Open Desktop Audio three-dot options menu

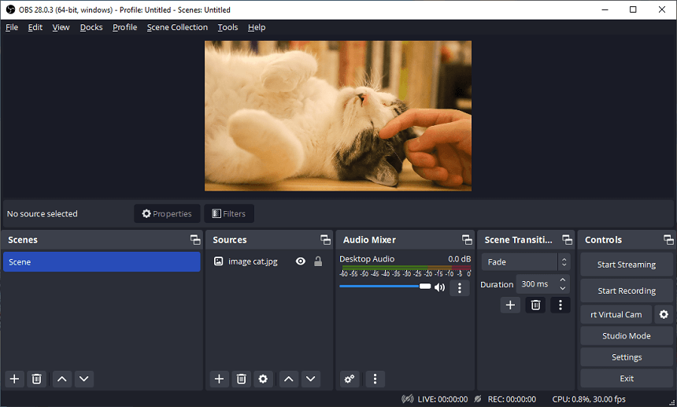[x=460, y=287]
